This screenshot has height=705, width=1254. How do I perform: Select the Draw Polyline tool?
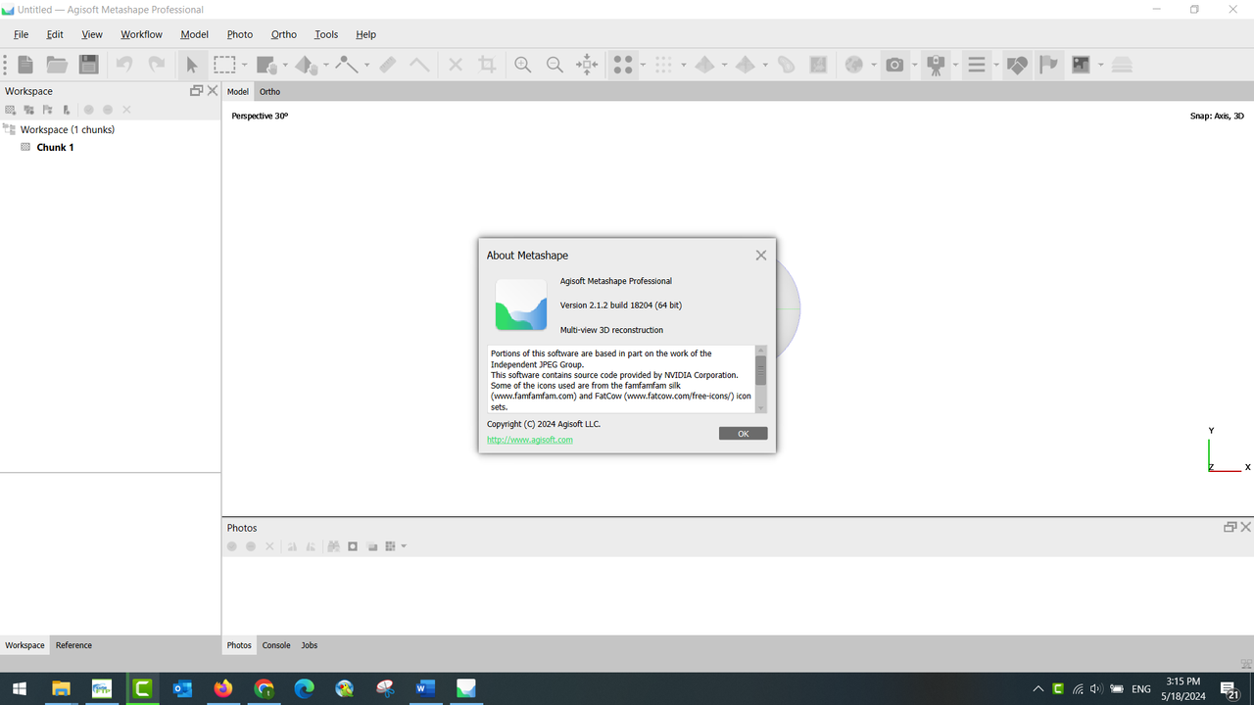tap(347, 65)
